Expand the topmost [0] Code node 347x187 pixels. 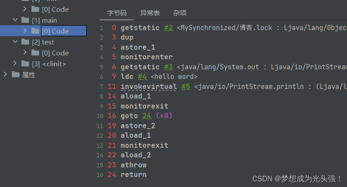pyautogui.click(x=25, y=9)
